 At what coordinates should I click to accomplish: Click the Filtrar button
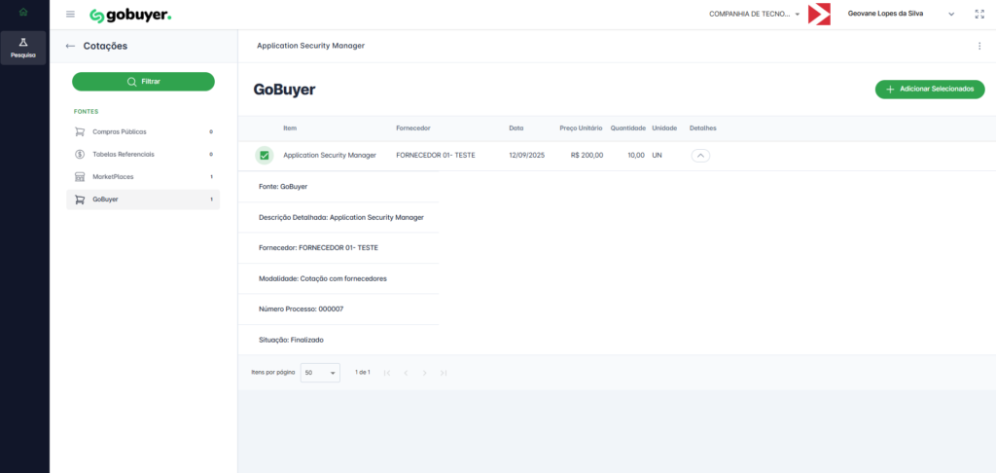pyautogui.click(x=143, y=82)
